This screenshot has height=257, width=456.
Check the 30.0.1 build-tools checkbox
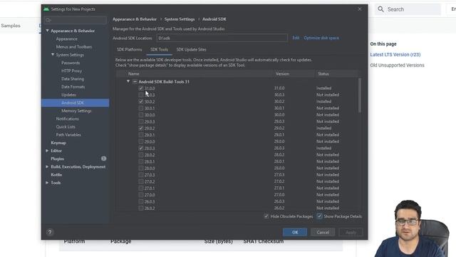(141, 108)
